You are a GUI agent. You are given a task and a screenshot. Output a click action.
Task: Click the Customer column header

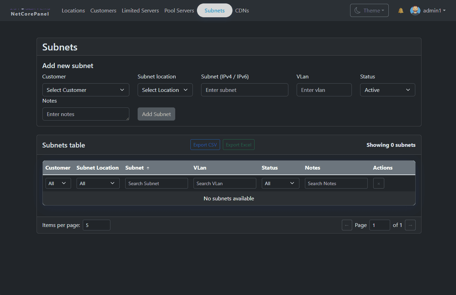coord(58,168)
